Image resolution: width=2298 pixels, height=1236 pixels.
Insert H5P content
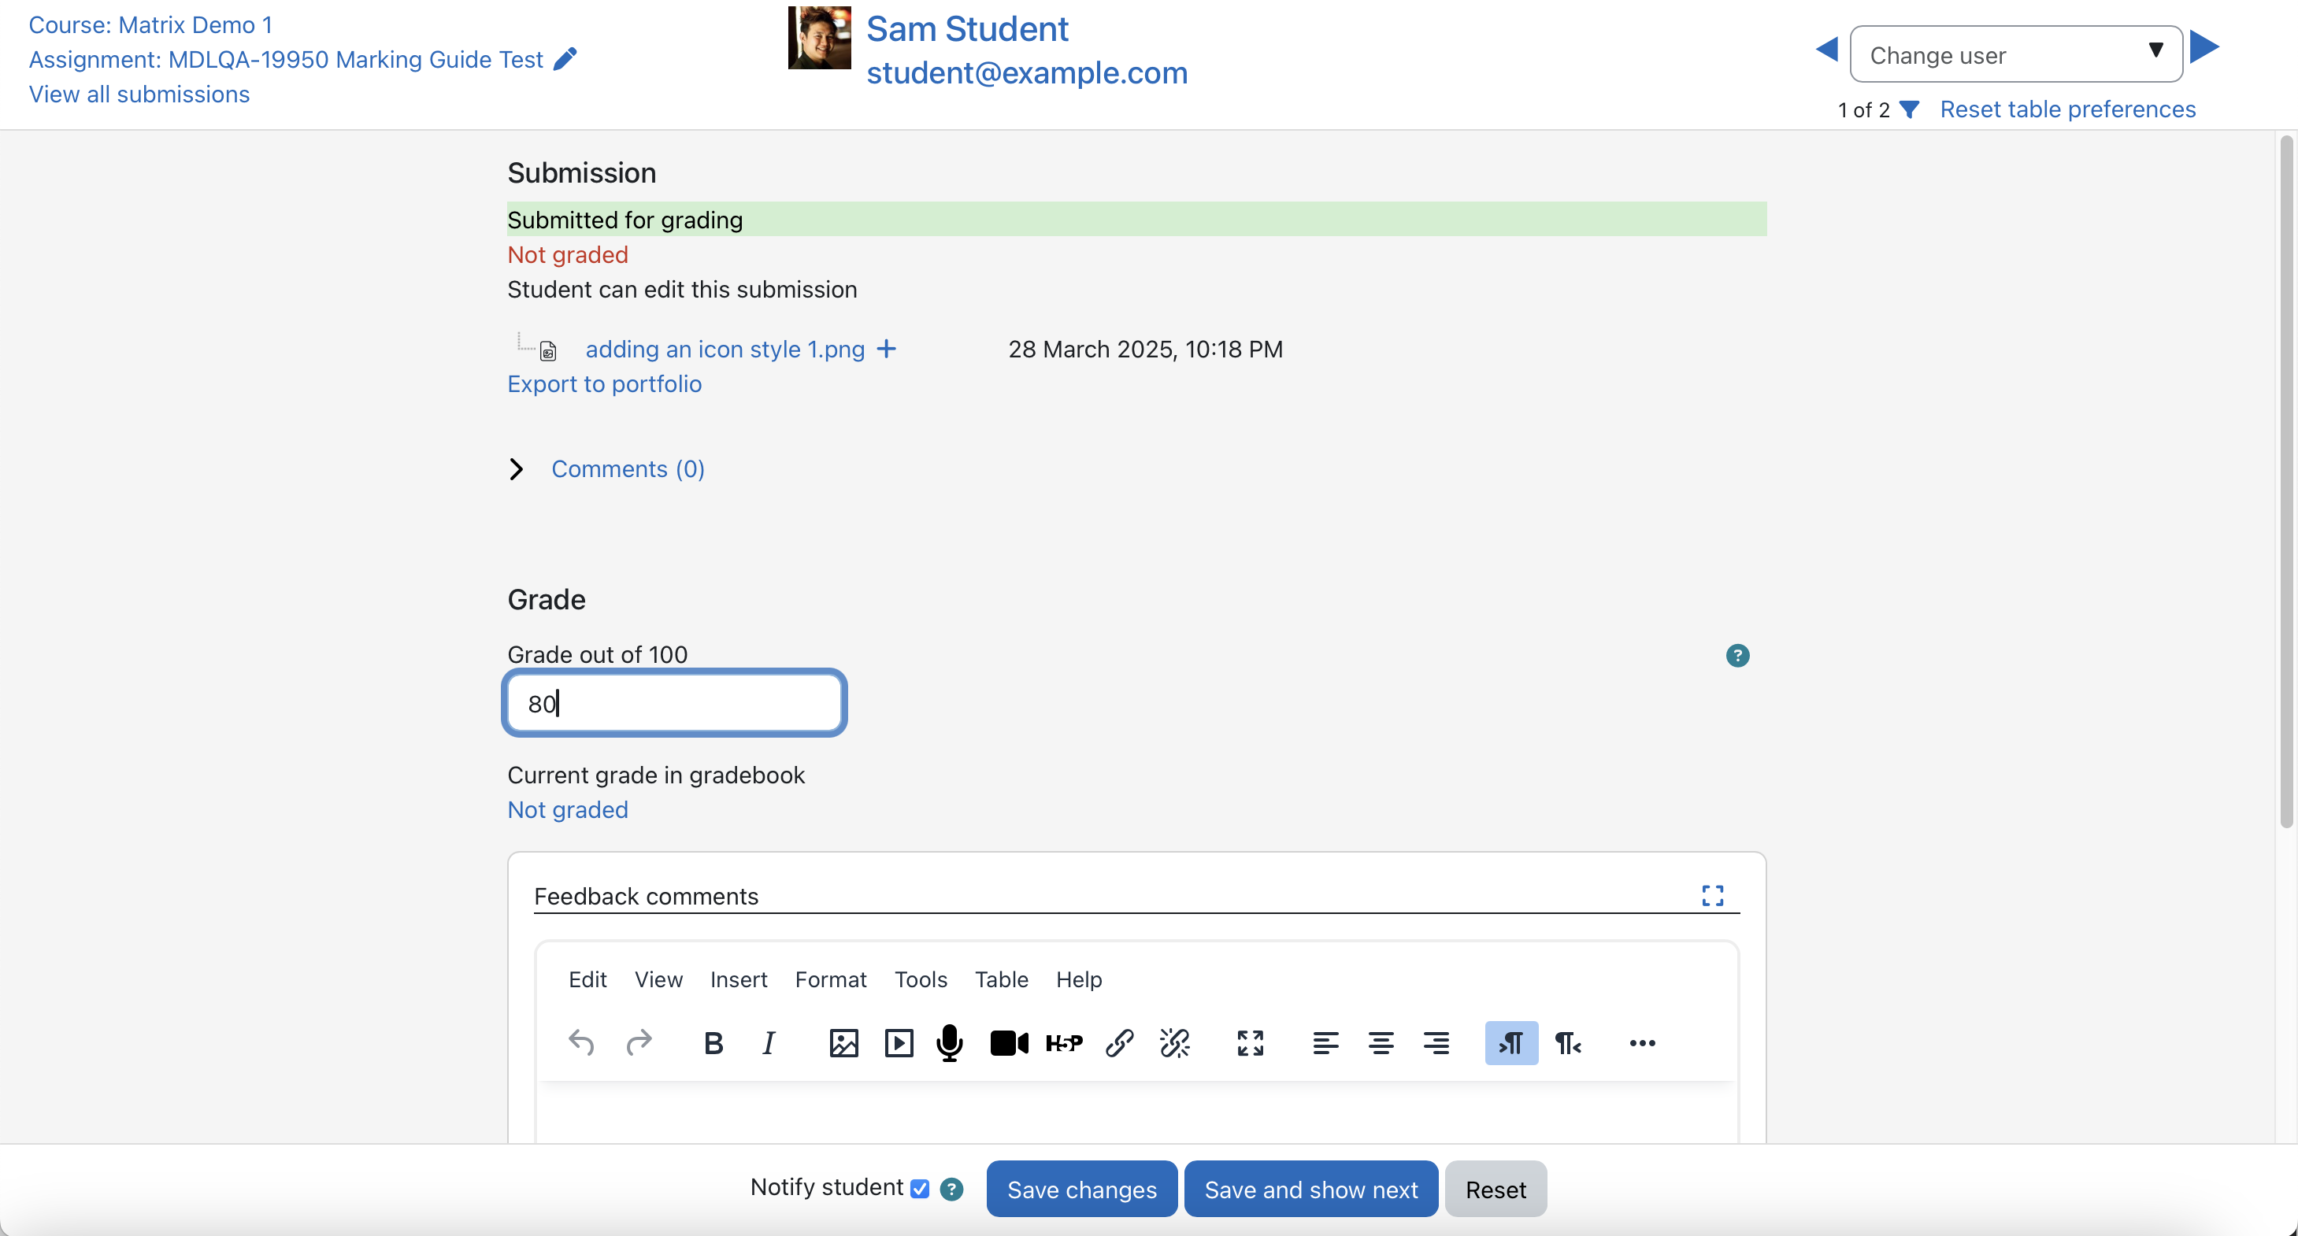[x=1064, y=1042]
